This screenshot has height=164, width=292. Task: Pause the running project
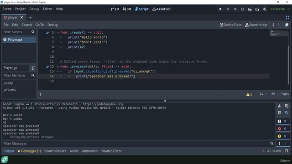(x=228, y=9)
